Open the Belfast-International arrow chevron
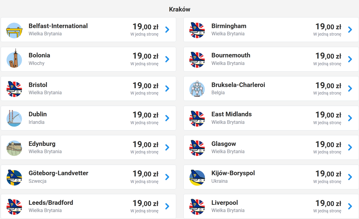This screenshot has height=219, width=359. (x=167, y=30)
